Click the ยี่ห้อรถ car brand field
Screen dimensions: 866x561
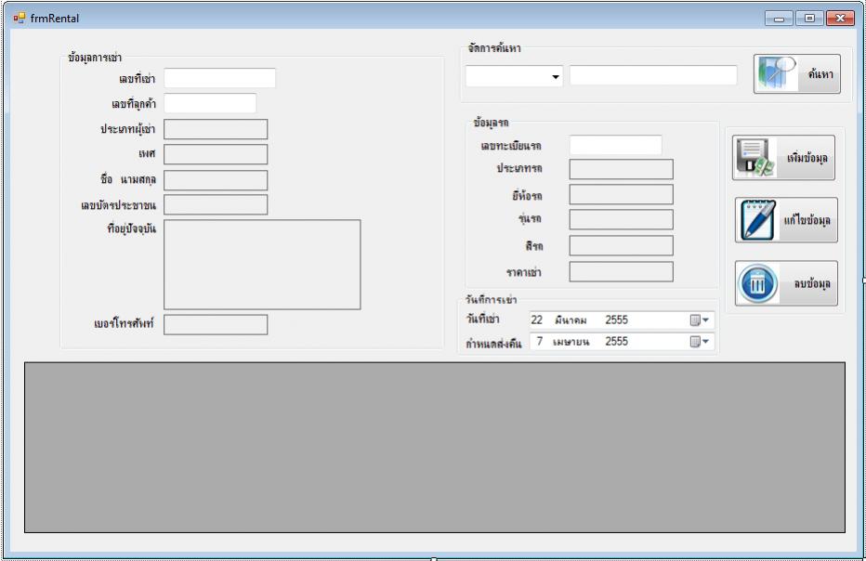point(622,194)
